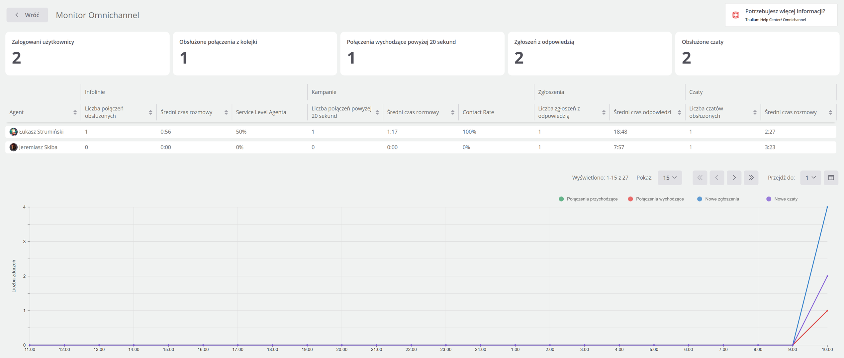Click the purple Nowe czaty legend swatch

(769, 199)
